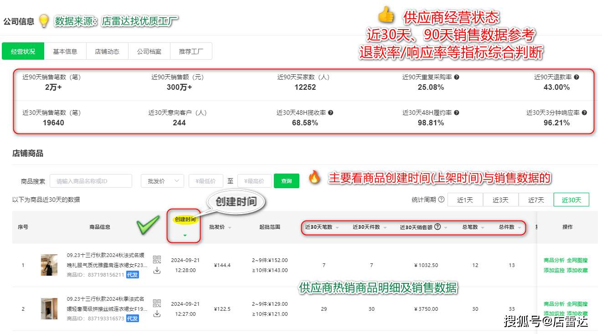Select the 近30天 statistics period
602x334 pixels.
click(571, 200)
